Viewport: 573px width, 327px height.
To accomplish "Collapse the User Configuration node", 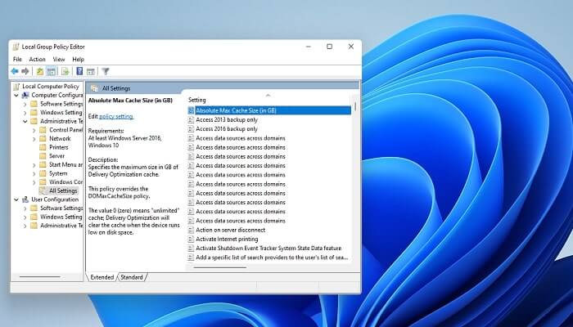I will tap(16, 199).
